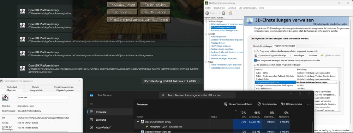
Task: Open the Datei menu in NVIDIA window
Action: 208,8
